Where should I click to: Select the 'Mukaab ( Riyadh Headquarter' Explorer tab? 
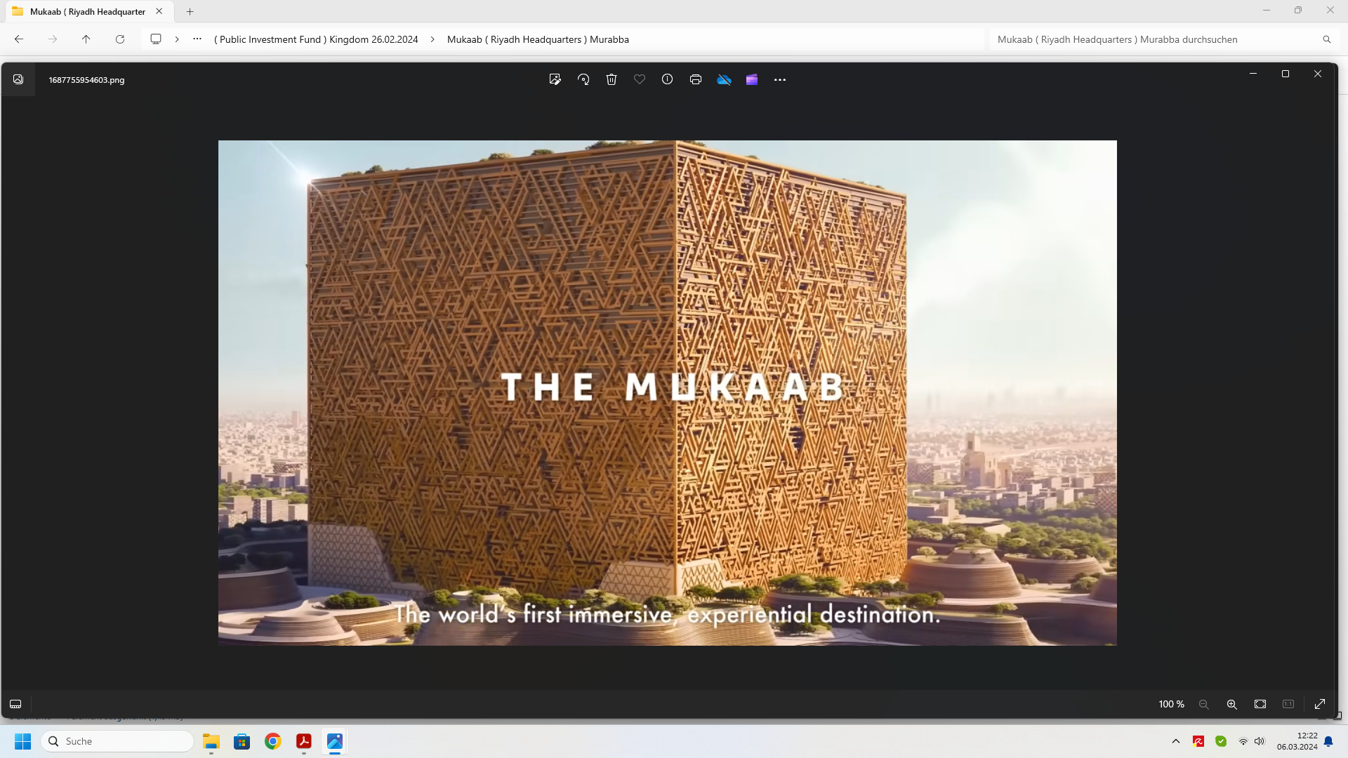(87, 11)
